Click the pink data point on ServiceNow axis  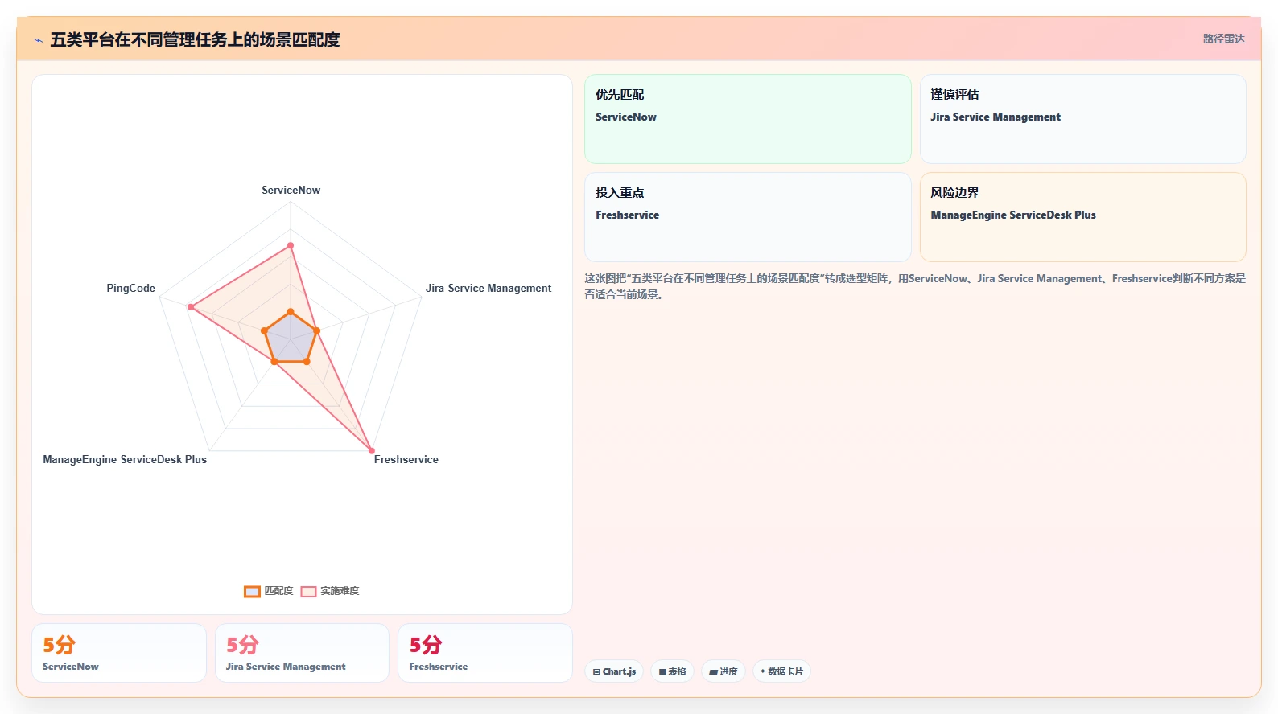tap(291, 245)
